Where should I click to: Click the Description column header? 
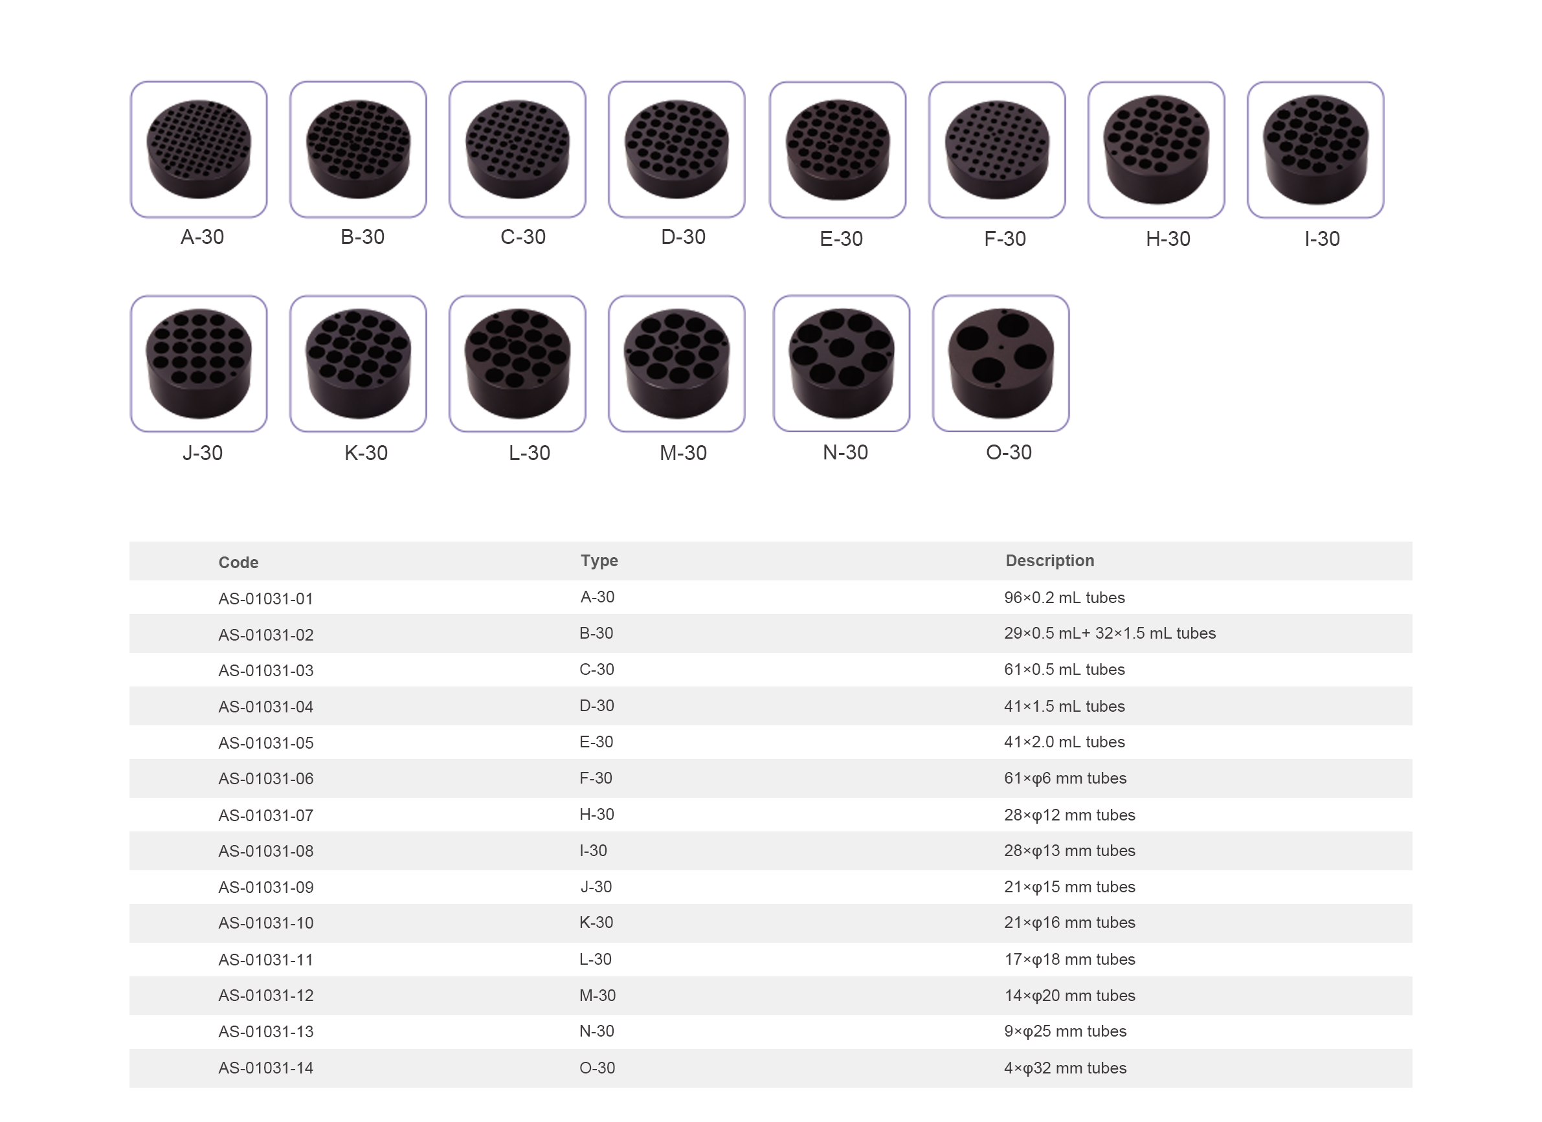tap(1051, 560)
